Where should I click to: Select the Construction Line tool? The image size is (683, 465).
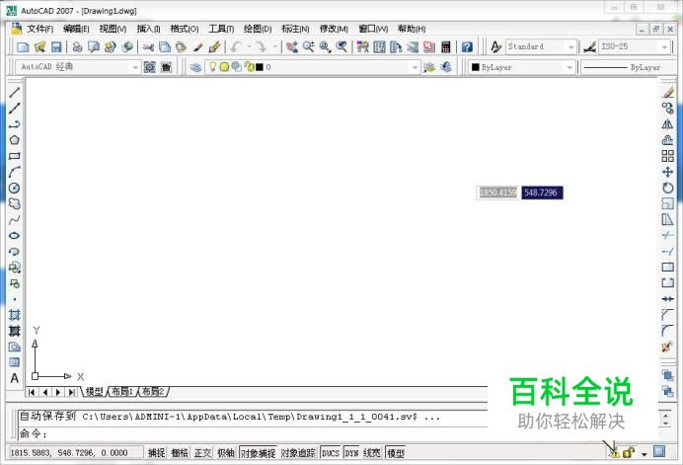click(x=15, y=108)
